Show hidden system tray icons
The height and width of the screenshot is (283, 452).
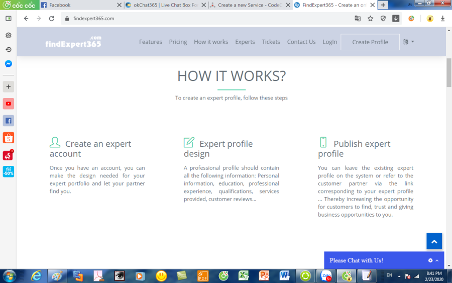click(399, 276)
